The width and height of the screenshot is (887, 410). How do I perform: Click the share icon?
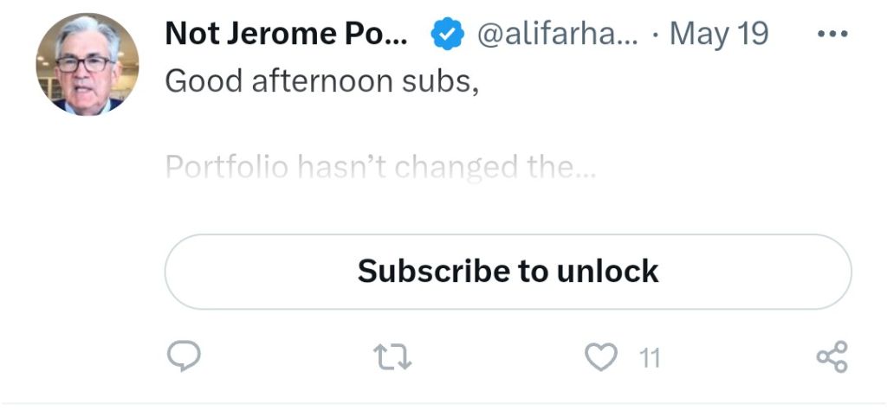[x=832, y=356]
